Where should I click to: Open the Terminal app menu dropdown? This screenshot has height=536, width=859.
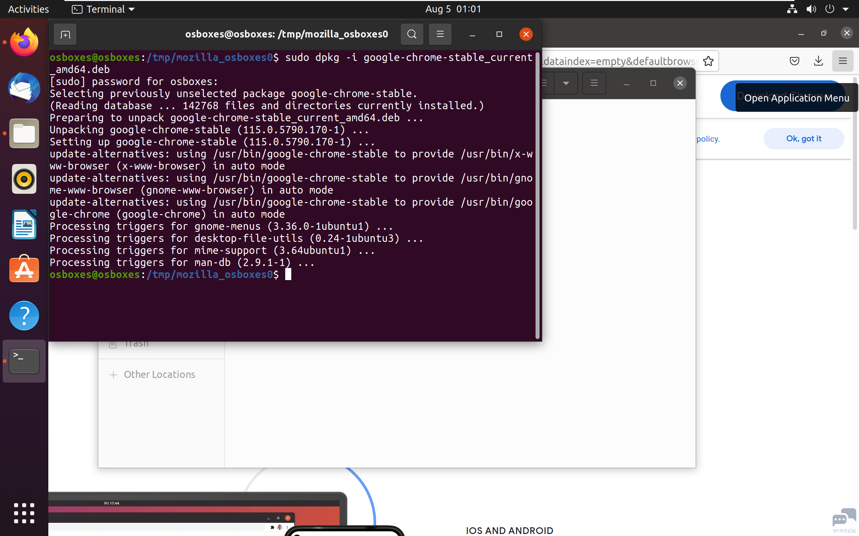(103, 9)
